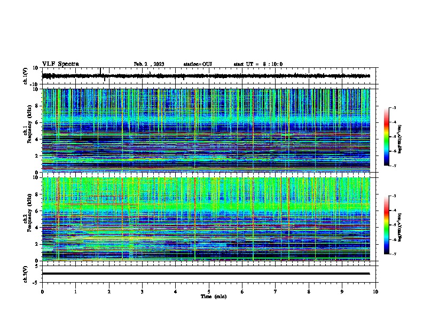The width and height of the screenshot is (423, 327).
Task: Click the time-axis tick label "7"
Action: pos(276,292)
